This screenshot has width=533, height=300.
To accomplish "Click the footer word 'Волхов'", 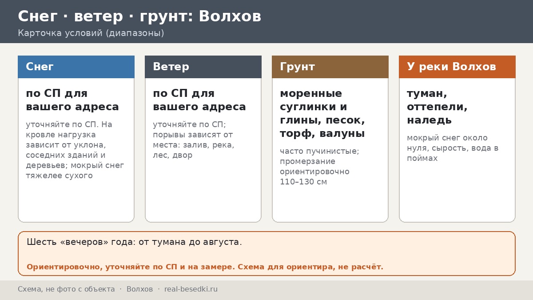I will coord(139,289).
